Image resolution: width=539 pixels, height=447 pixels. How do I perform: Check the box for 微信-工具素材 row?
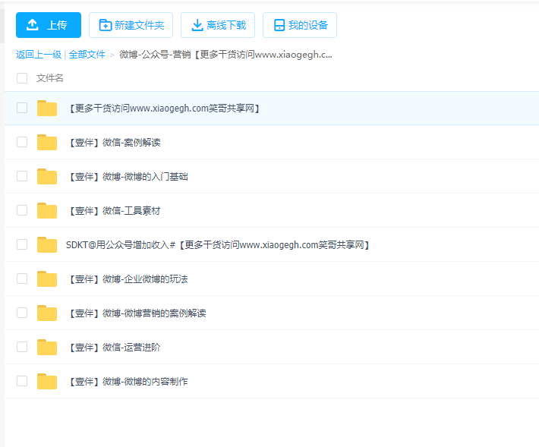tap(22, 210)
